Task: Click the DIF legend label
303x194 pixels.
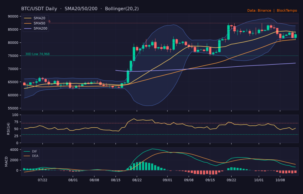Action: (x=34, y=151)
